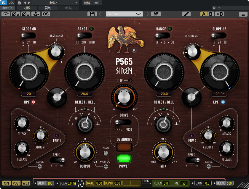Screen dimensions: 249x189
Task: Click the MAIN OUT trim screw
Action: click(x=106, y=167)
